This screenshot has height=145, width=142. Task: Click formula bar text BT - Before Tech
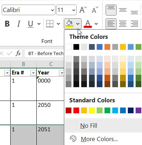[x=46, y=54]
